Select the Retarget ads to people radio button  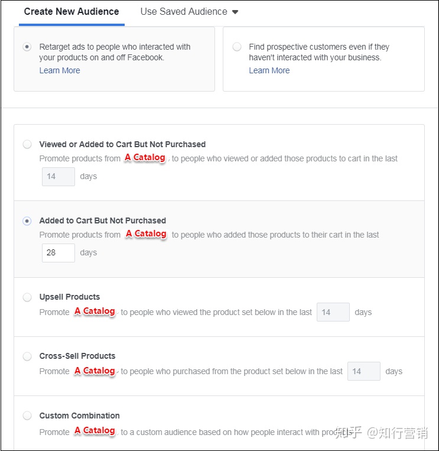(x=27, y=47)
